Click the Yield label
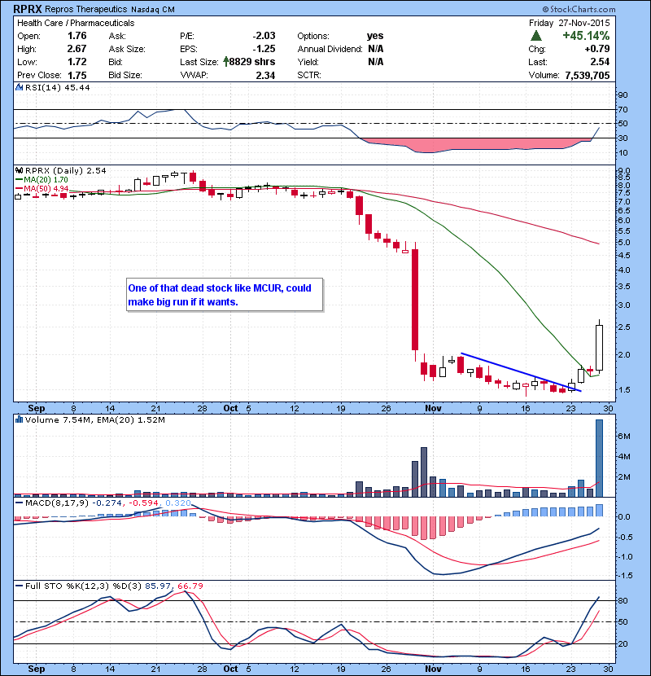This screenshot has height=676, width=651. (x=308, y=62)
